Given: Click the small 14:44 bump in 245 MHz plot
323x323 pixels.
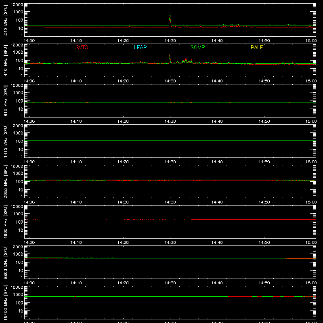Looking at the screenshot, I should [x=238, y=25].
